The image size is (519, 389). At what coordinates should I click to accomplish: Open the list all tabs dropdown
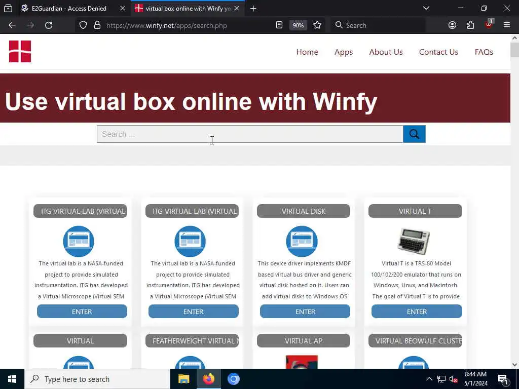click(426, 8)
